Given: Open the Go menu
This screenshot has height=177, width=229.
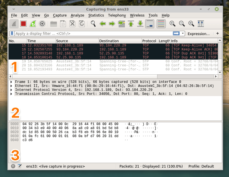Looking at the screenshot, I should point(46,15).
